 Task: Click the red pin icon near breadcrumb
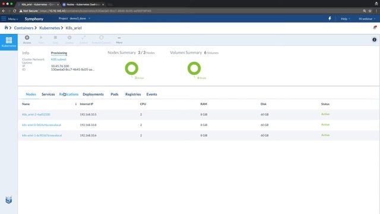[375, 27]
